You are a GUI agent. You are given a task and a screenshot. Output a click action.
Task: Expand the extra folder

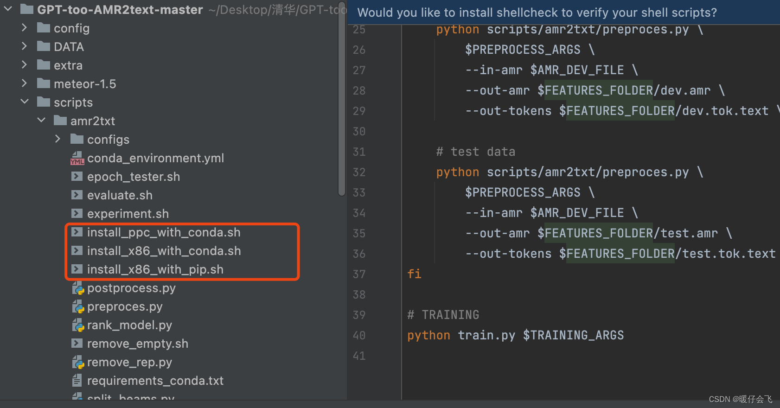point(24,65)
